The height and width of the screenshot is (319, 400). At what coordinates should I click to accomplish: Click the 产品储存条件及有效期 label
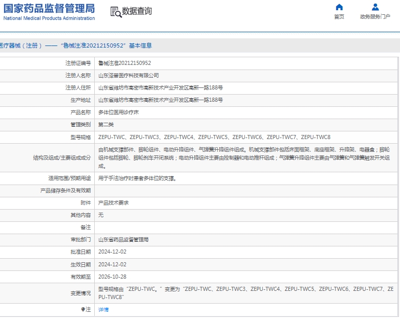tap(66, 191)
